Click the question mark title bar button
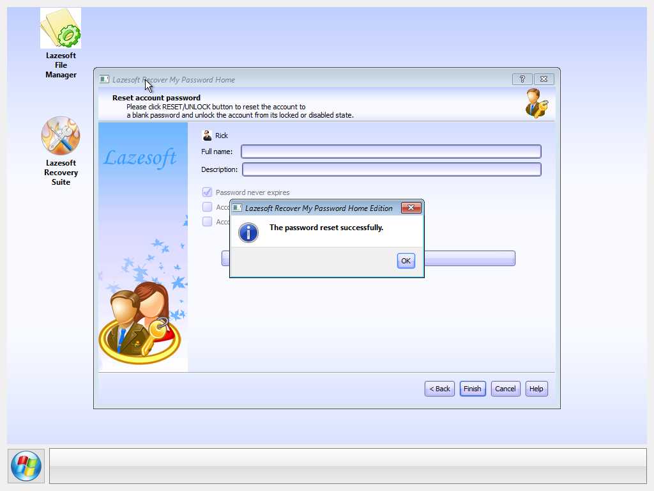The width and height of the screenshot is (654, 491). point(522,79)
